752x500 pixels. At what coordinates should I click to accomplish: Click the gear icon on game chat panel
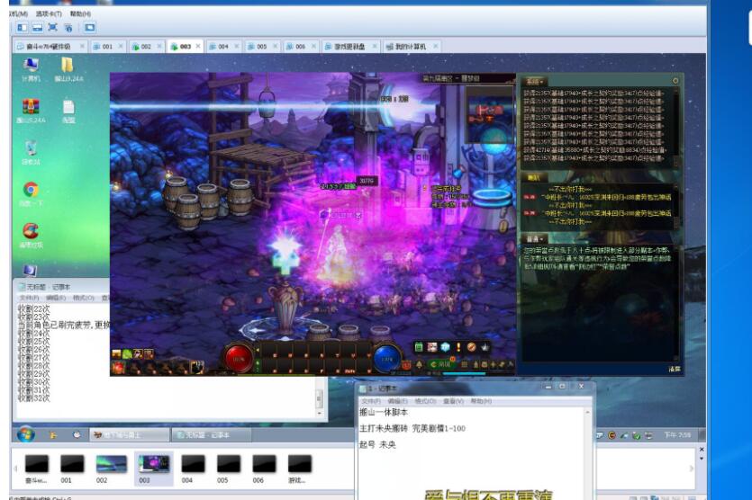pyautogui.click(x=675, y=81)
